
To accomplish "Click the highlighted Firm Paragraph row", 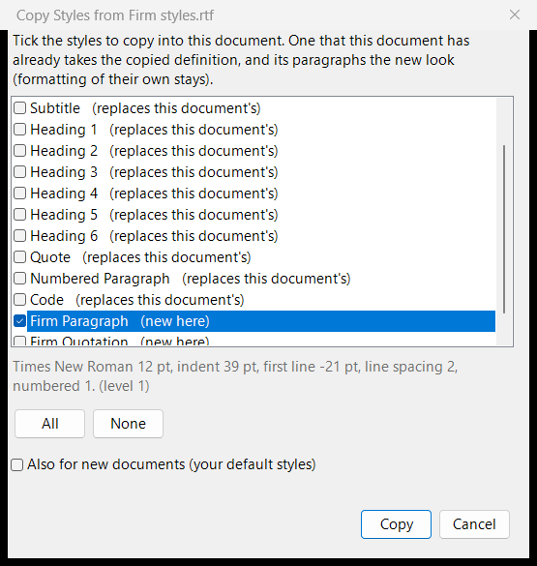I will pos(261,321).
